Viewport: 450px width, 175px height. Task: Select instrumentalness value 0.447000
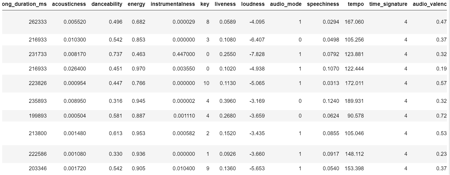(184, 54)
